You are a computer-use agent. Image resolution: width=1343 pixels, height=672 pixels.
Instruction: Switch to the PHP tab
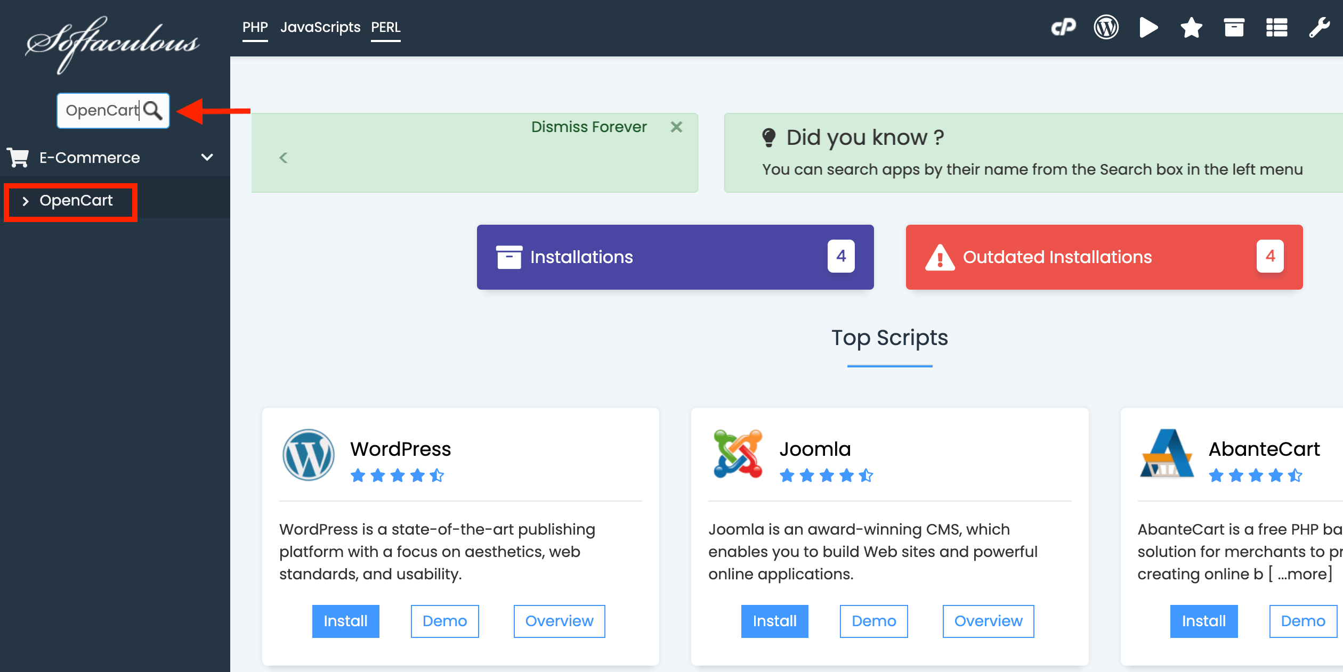point(255,27)
